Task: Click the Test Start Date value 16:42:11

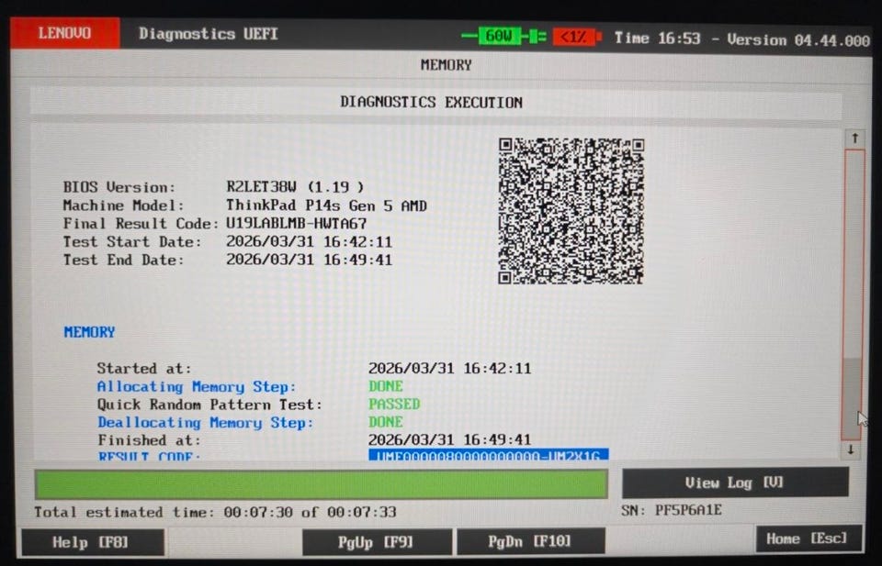Action: (310, 242)
